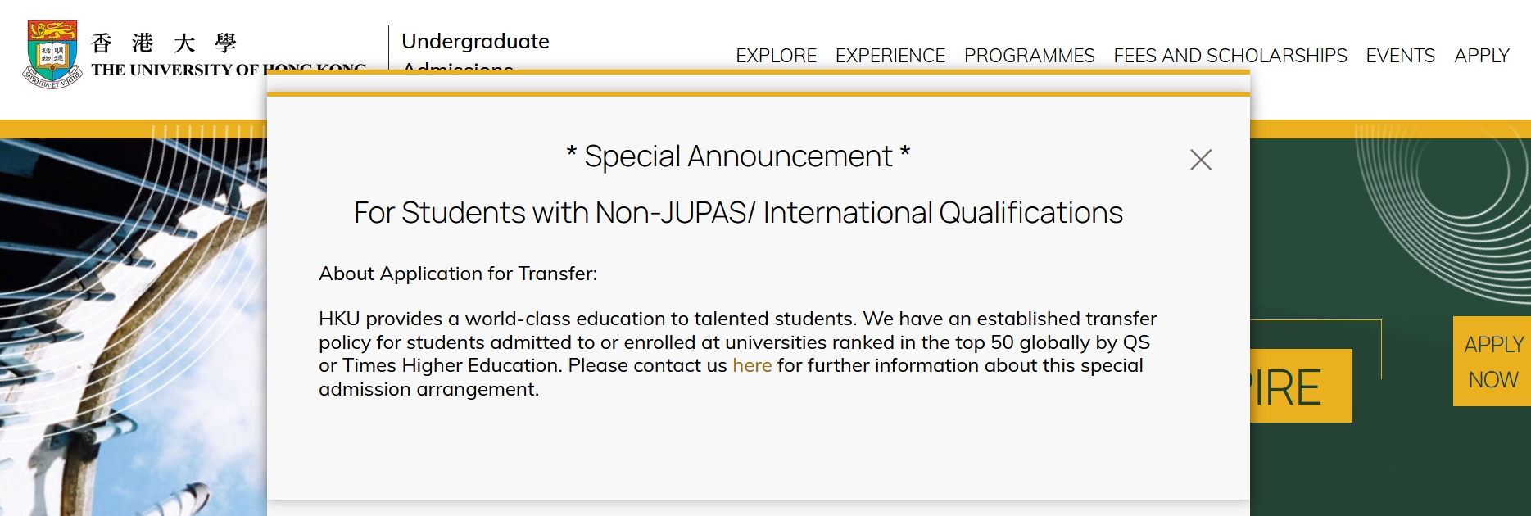Viewport: 1531px width, 516px height.
Task: Click the '* Special Announcement *' heading
Action: [738, 156]
